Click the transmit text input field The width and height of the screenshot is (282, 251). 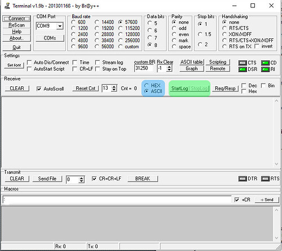[117, 200]
